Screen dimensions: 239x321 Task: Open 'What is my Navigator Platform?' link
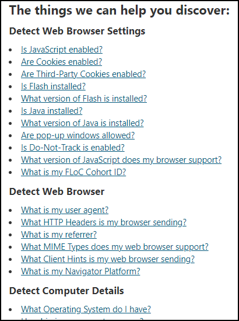click(80, 271)
